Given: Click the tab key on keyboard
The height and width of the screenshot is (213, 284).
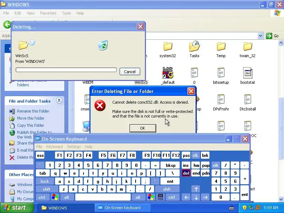Looking at the screenshot, I should [x=43, y=173].
